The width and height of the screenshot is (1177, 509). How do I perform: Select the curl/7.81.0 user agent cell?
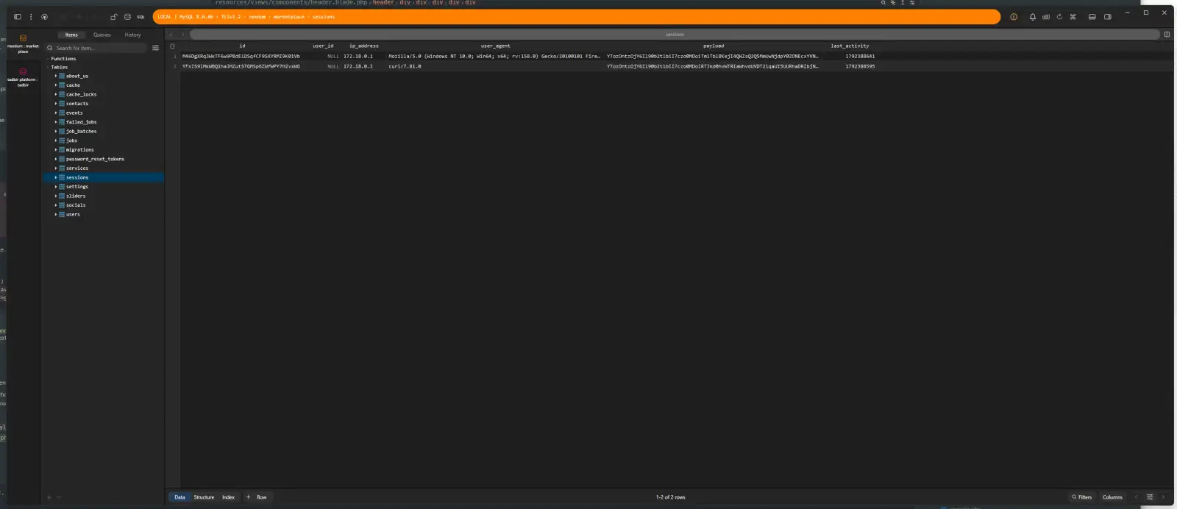coord(494,66)
